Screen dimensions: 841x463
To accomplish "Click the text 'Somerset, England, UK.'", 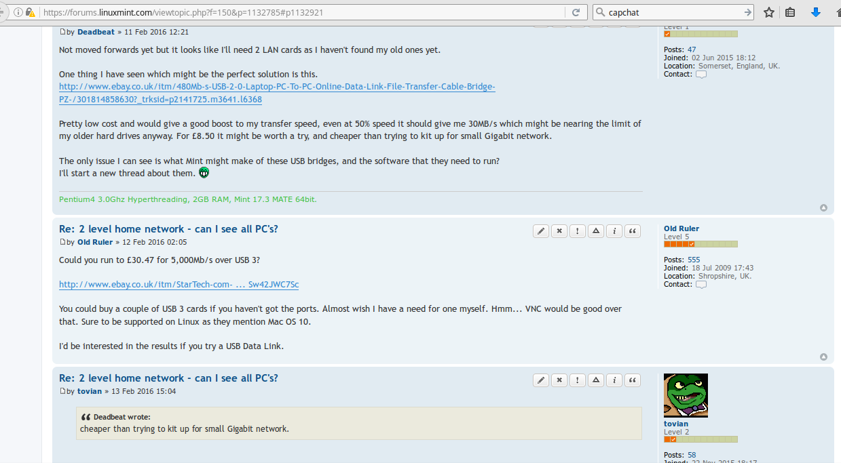I will tap(739, 66).
